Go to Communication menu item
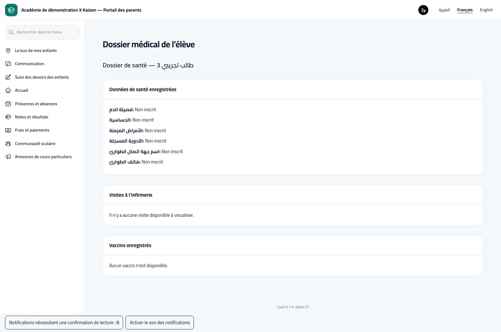501x332 pixels. coord(42,64)
